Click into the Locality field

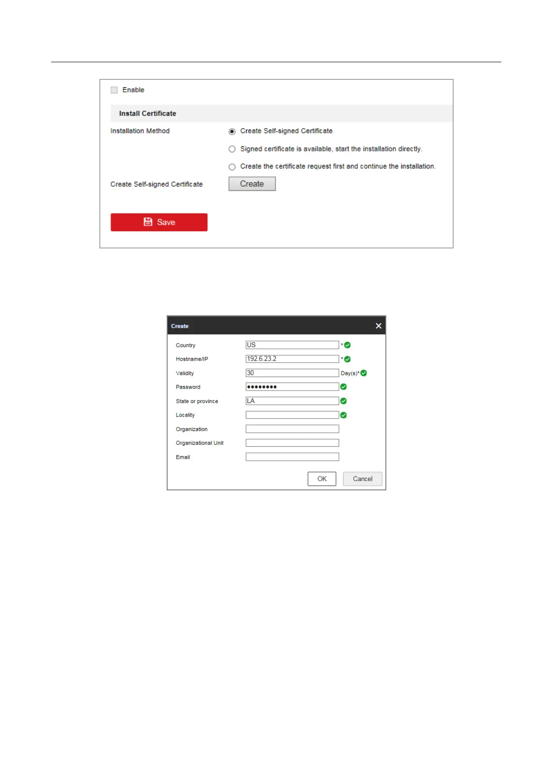[292, 415]
